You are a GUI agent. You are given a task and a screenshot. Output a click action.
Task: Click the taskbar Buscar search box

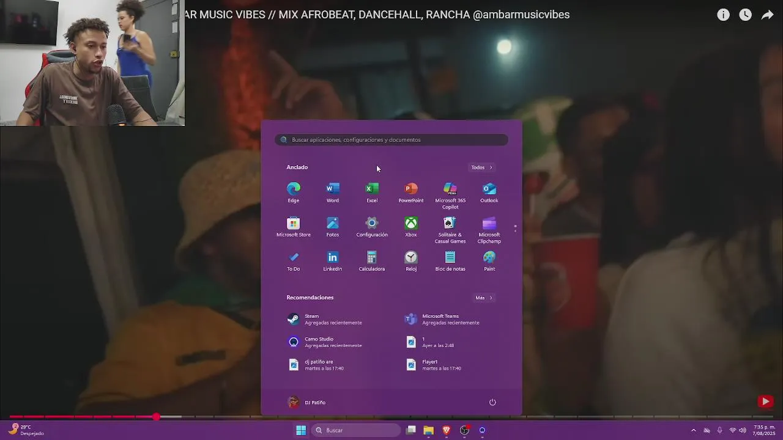click(356, 430)
